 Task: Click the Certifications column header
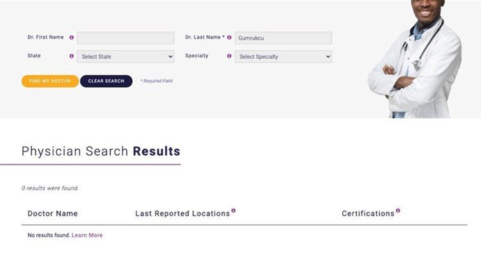(x=368, y=214)
